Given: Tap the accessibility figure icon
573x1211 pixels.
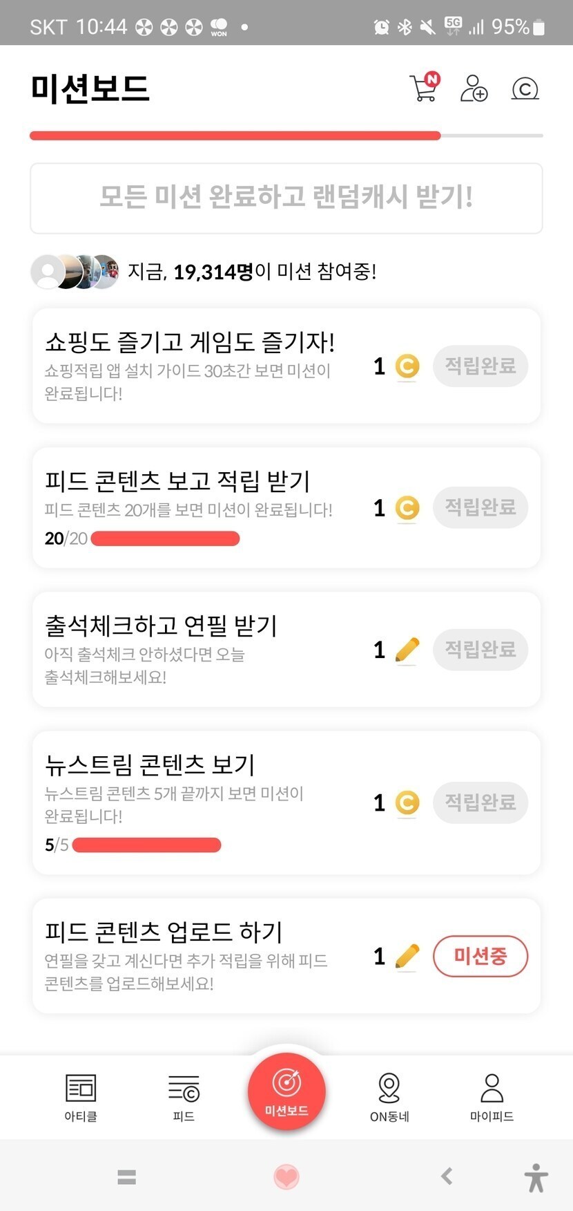Looking at the screenshot, I should point(536,1177).
